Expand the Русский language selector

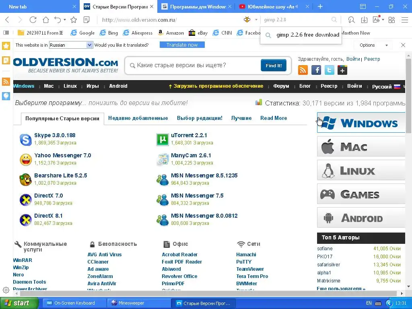[386, 87]
